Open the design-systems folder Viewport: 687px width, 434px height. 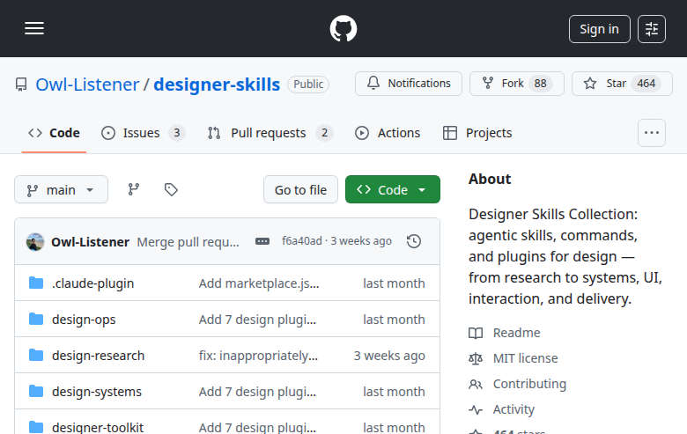97,392
